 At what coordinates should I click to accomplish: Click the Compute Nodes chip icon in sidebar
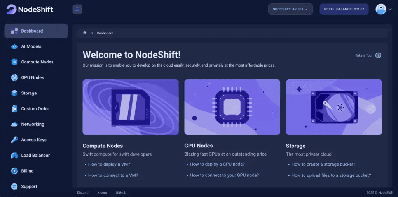coord(14,62)
